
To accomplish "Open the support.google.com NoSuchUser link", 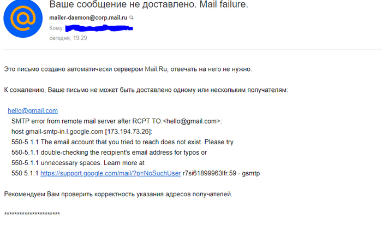I will [110, 173].
